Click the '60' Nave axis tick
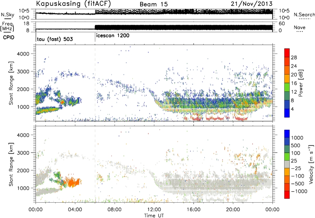 coord(282,24)
